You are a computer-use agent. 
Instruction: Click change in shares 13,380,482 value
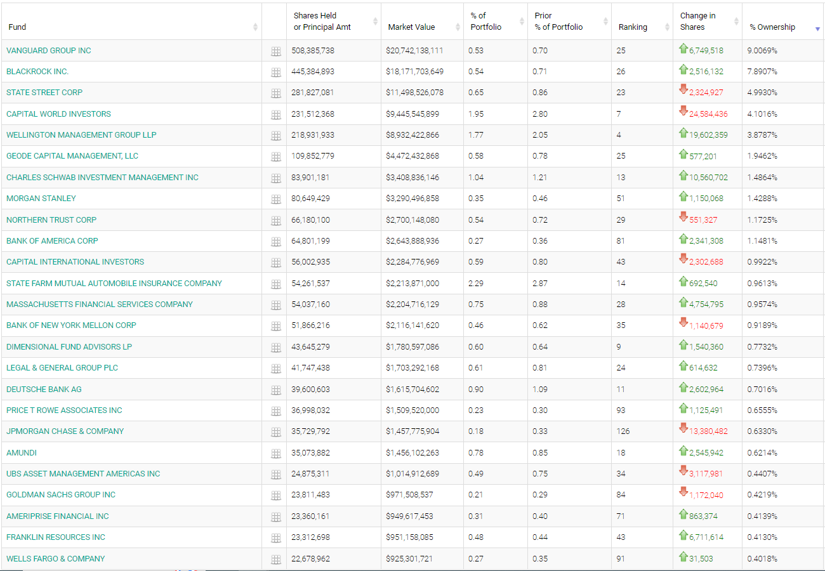coord(708,431)
